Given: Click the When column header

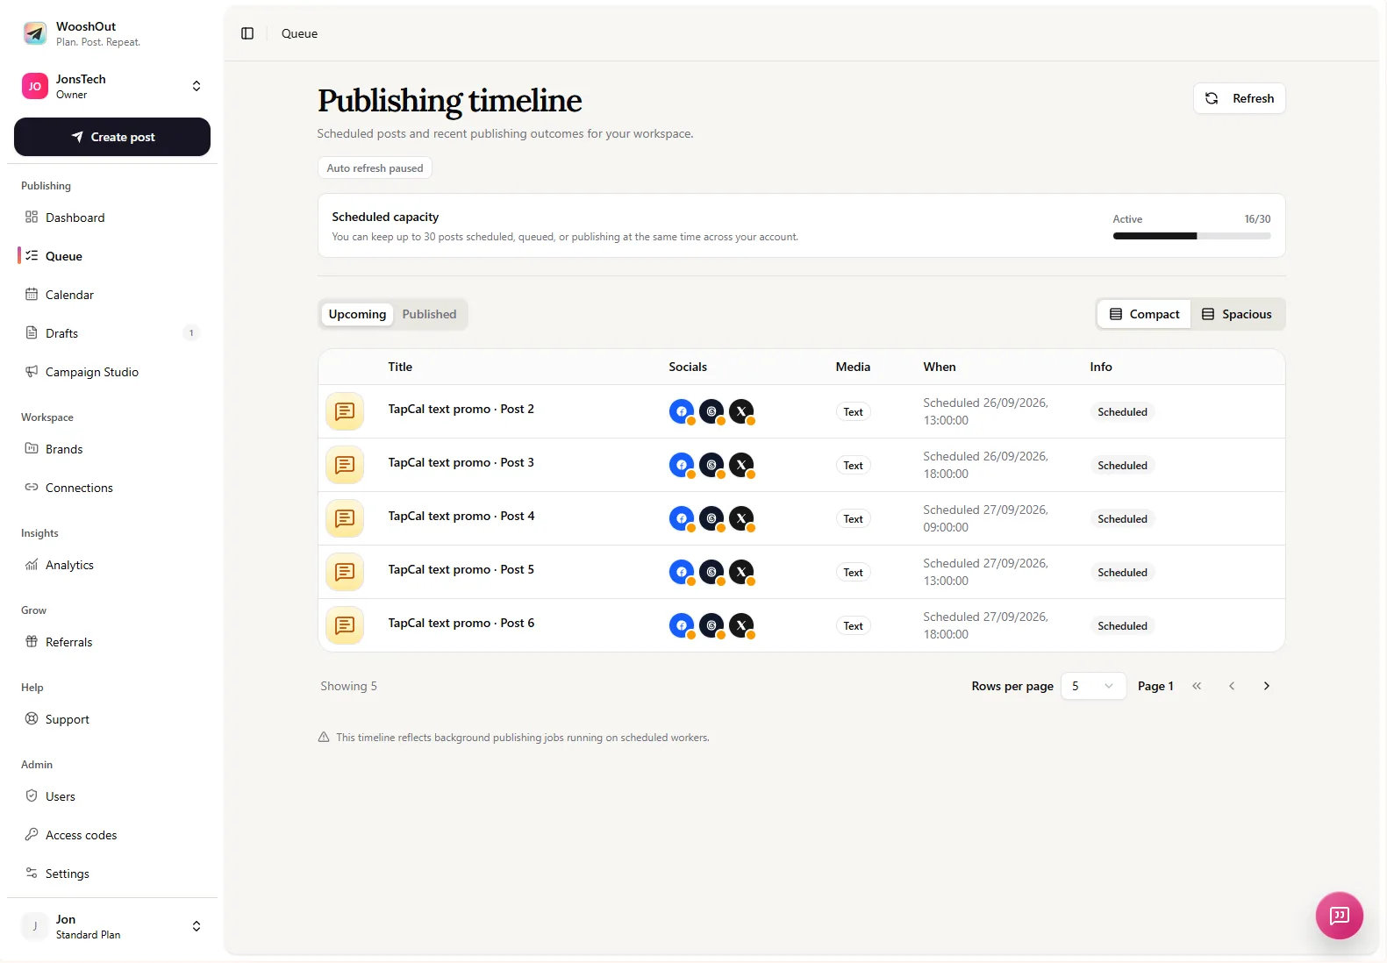Looking at the screenshot, I should 940,367.
